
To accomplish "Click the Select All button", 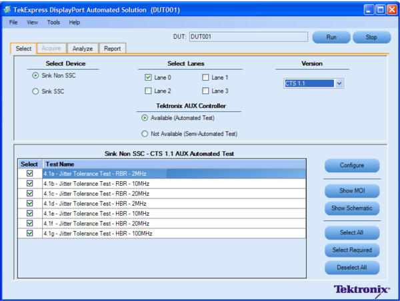I will pyautogui.click(x=352, y=232).
